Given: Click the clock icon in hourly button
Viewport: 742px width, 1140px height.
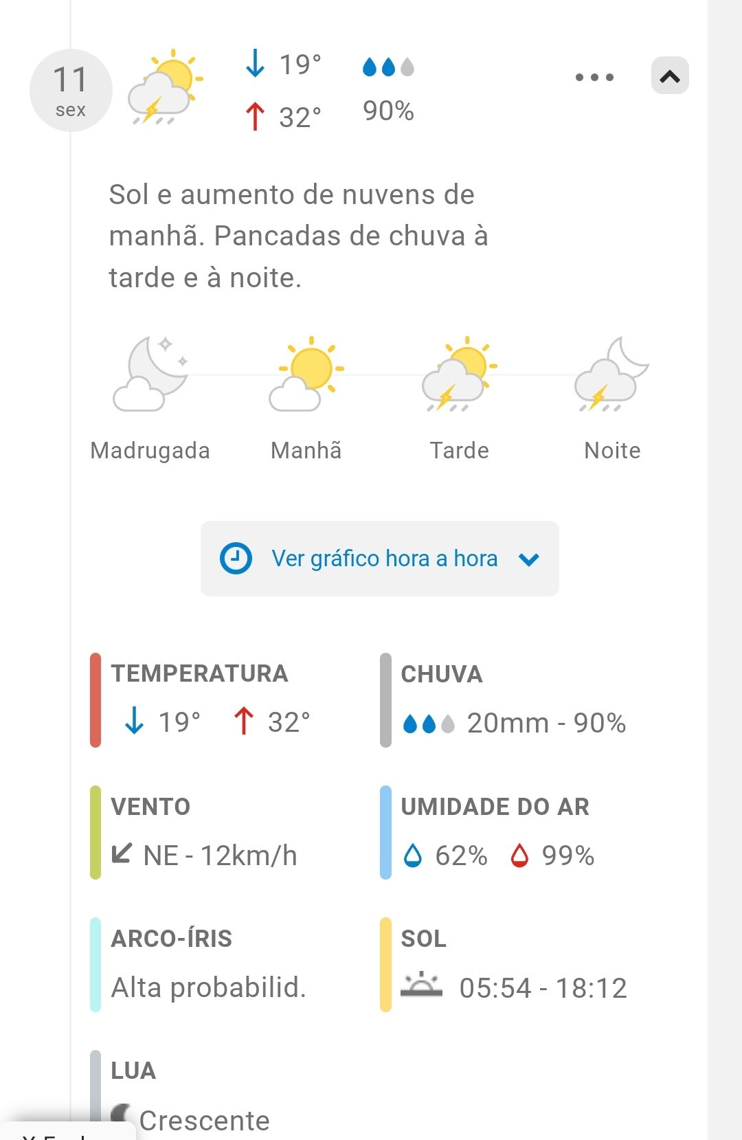Looking at the screenshot, I should pyautogui.click(x=236, y=559).
